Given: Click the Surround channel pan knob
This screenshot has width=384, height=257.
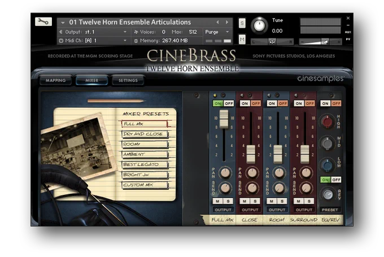Looking at the screenshot, I should tap(306, 172).
